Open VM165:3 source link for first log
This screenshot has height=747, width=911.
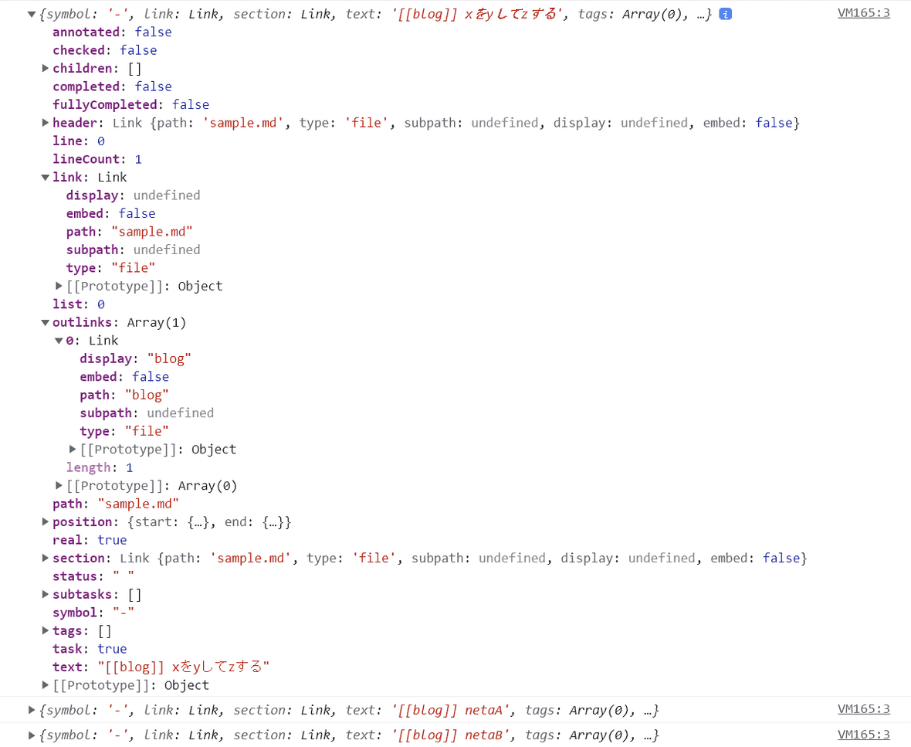tap(863, 12)
